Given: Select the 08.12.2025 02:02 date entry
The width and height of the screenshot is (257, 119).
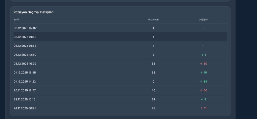Looking at the screenshot, I should (25, 28).
